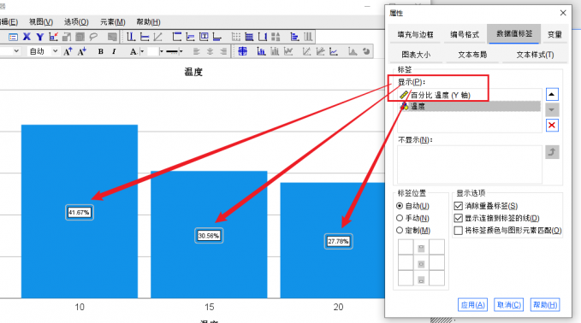
Task: Remove selected label with red X button
Action: pos(552,125)
